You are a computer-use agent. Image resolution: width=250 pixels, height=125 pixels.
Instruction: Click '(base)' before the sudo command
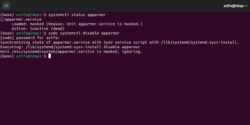pyautogui.click(x=7, y=33)
